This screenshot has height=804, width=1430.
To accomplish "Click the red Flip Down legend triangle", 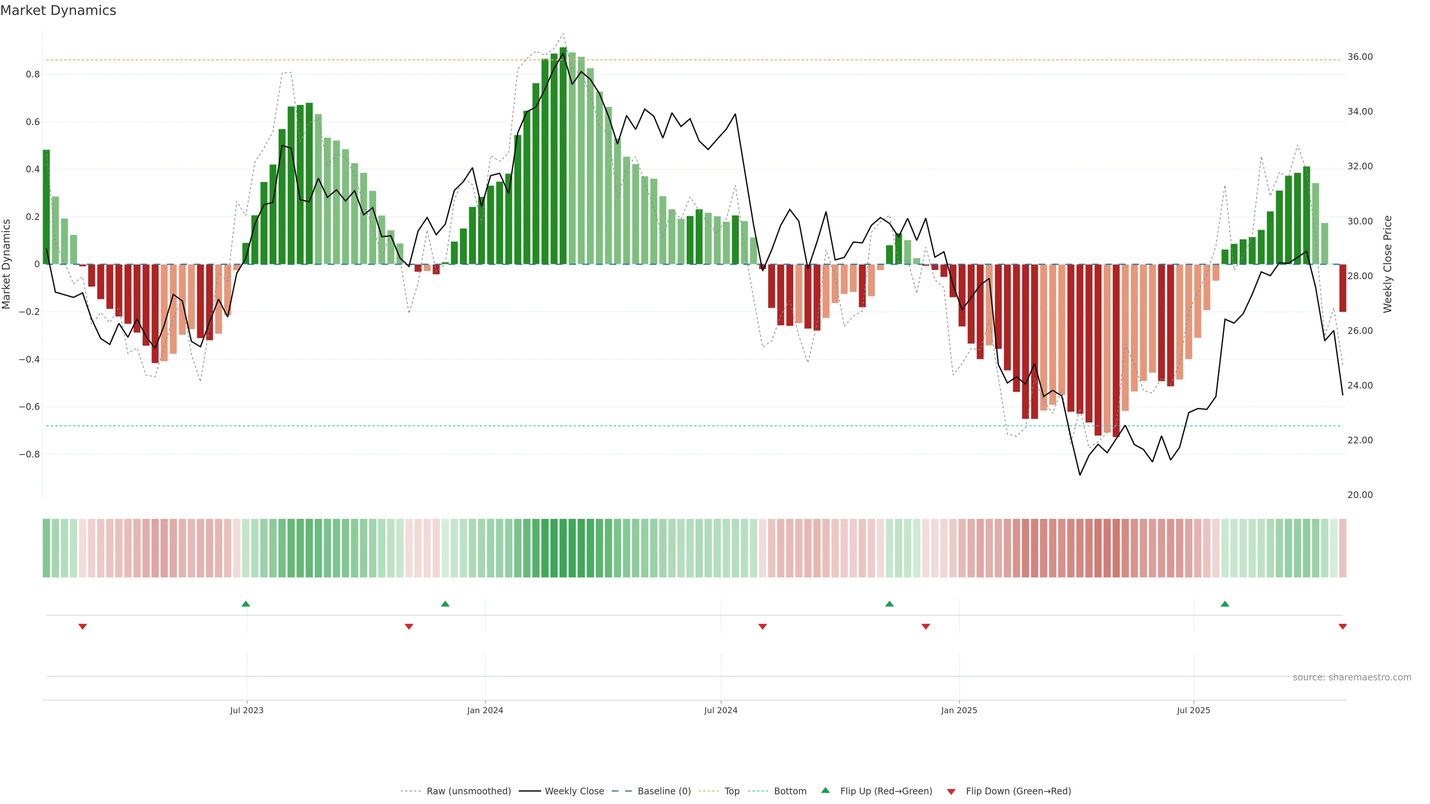I will pyautogui.click(x=951, y=791).
